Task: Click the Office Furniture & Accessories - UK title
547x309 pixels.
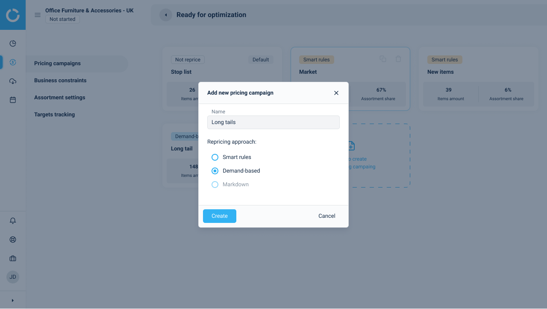Action: coord(89,11)
